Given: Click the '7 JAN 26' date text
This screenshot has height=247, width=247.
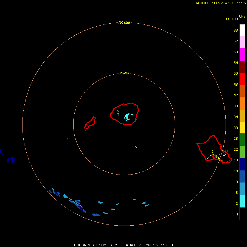Looking at the screenshot, I should pyautogui.click(x=148, y=245).
